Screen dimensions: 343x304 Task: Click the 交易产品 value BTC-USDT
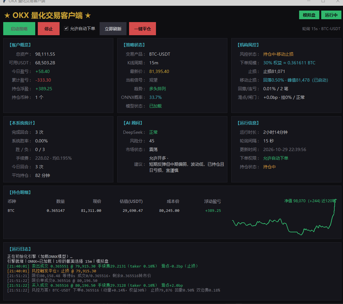coord(160,54)
